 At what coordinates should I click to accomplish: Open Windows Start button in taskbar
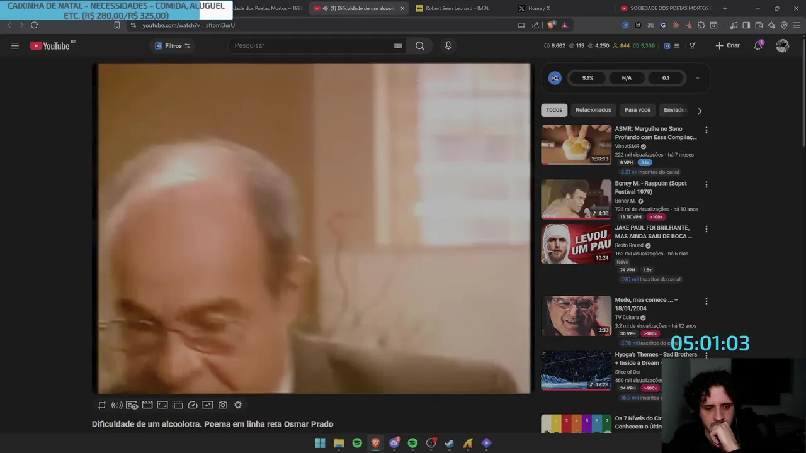320,443
